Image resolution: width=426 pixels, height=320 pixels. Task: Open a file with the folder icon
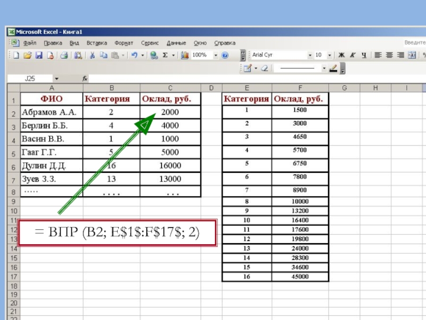[27, 55]
